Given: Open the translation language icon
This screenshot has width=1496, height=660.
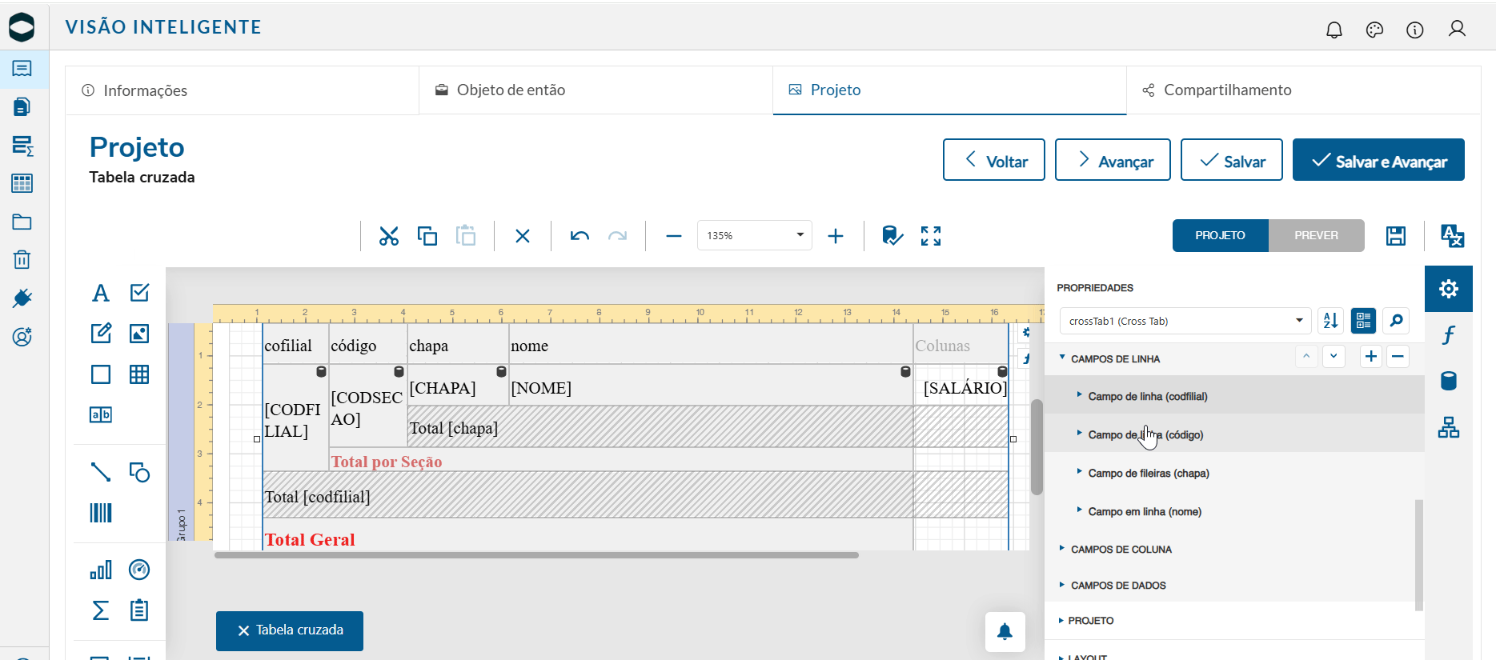Looking at the screenshot, I should (x=1452, y=236).
